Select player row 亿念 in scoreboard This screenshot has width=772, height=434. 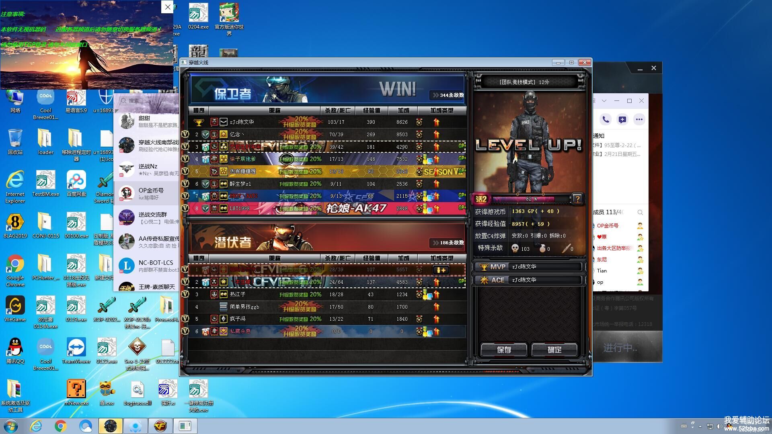327,134
